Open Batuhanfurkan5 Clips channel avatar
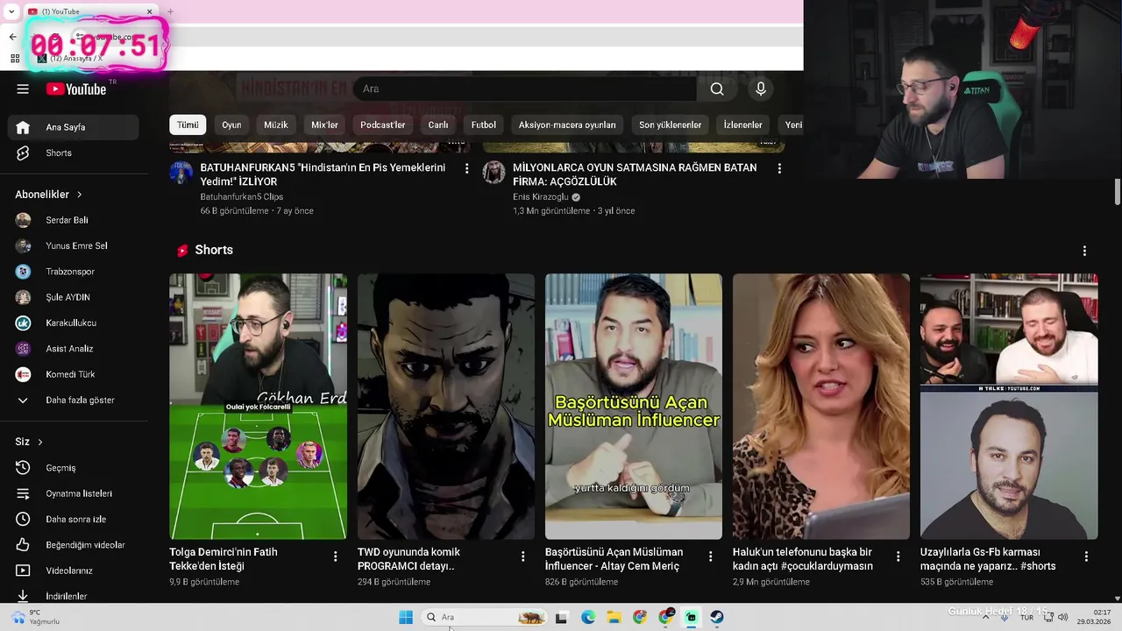 [x=181, y=172]
